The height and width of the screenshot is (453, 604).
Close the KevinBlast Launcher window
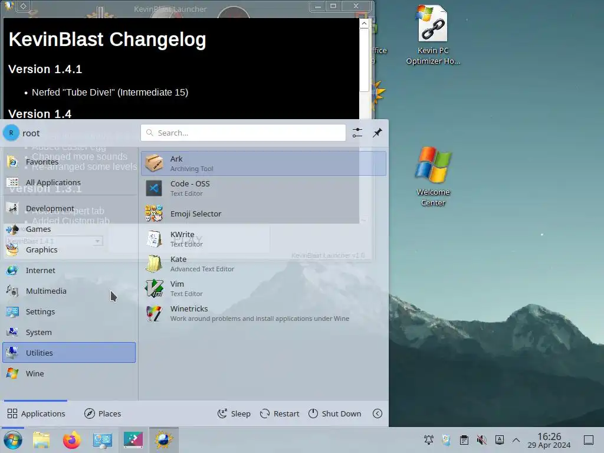pos(356,6)
